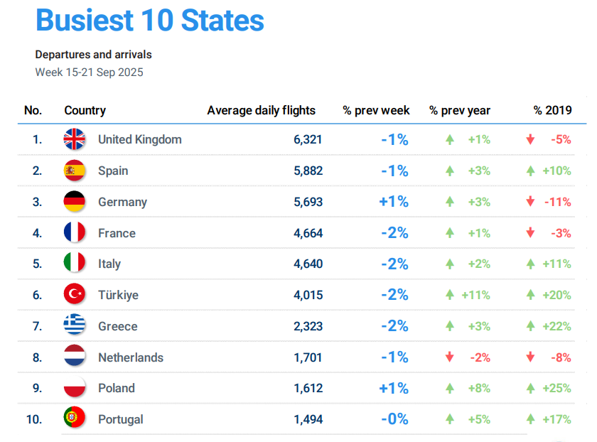Click the Busiest 10 States title
Image resolution: width=597 pixels, height=442 pixels.
tap(150, 20)
